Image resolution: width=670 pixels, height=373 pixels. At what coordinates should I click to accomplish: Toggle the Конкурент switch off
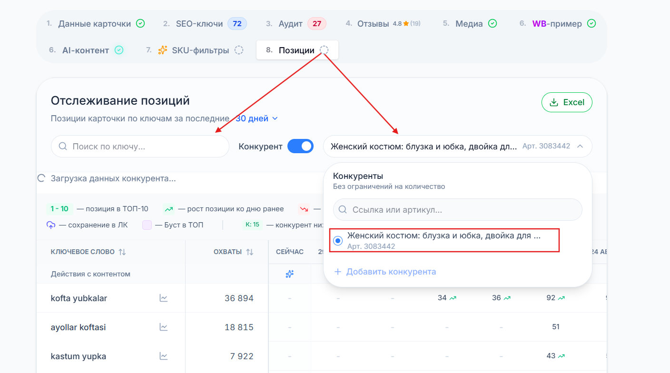300,146
